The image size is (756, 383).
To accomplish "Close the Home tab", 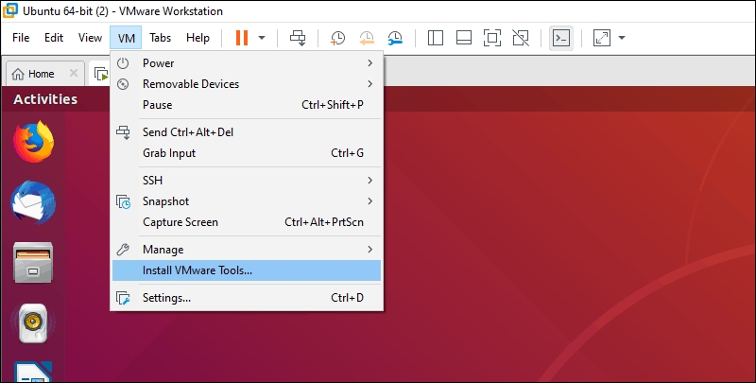I will [74, 74].
